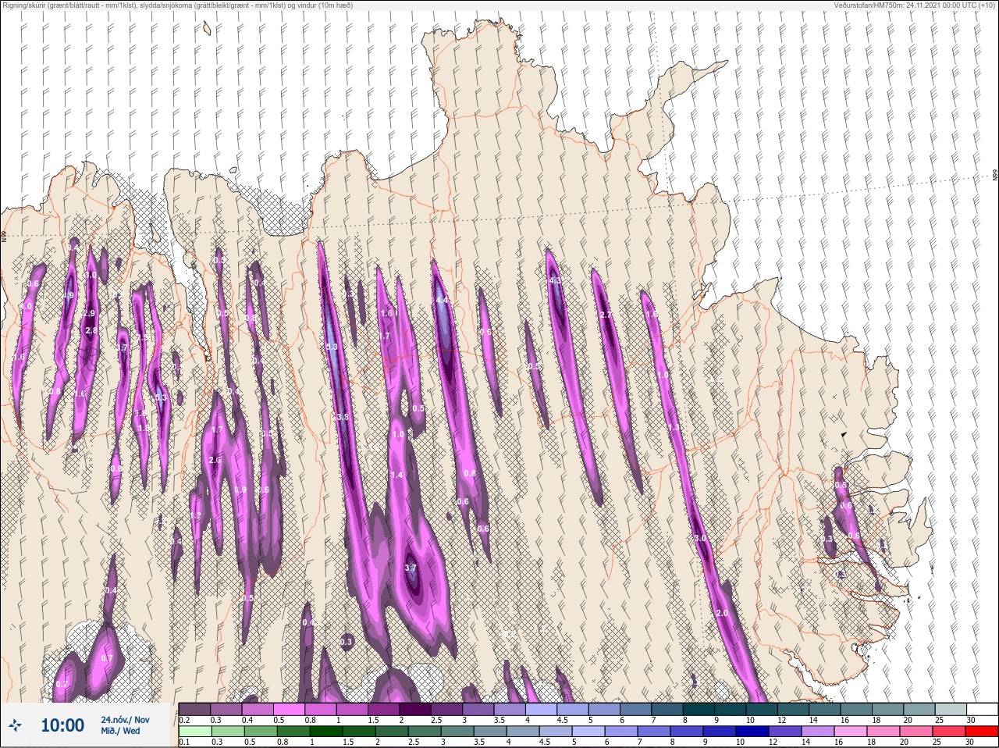The image size is (999, 748).
Task: Click the '0.1' label on the lower legend row
Action: tap(184, 742)
